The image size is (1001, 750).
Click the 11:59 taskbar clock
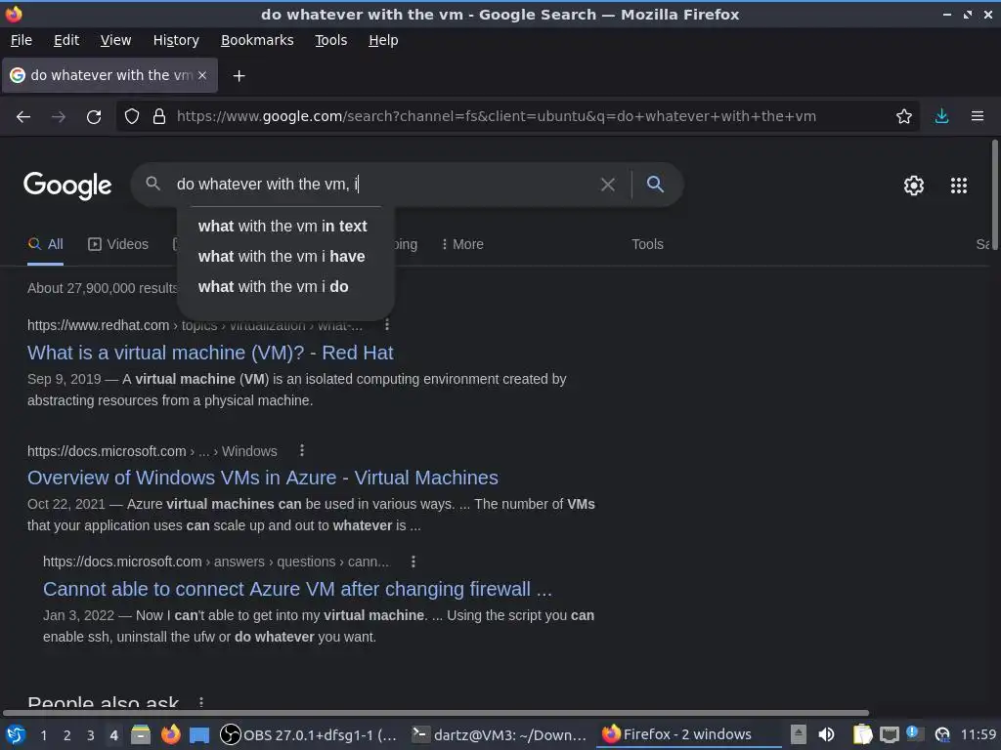[979, 734]
